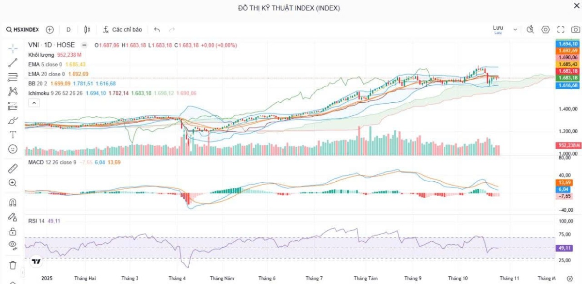Click Lưu to save the chart layout

(x=498, y=28)
